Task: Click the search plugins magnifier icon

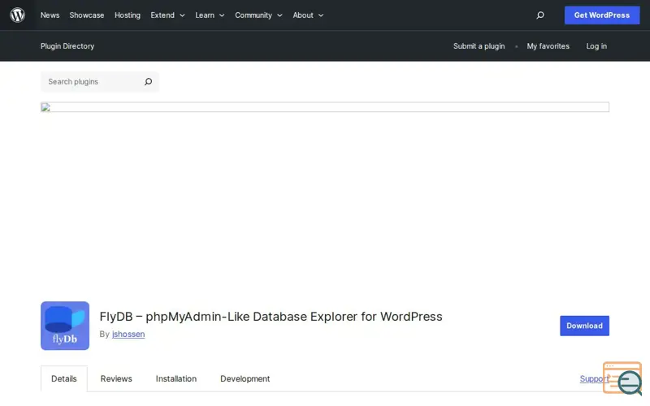Action: [148, 82]
